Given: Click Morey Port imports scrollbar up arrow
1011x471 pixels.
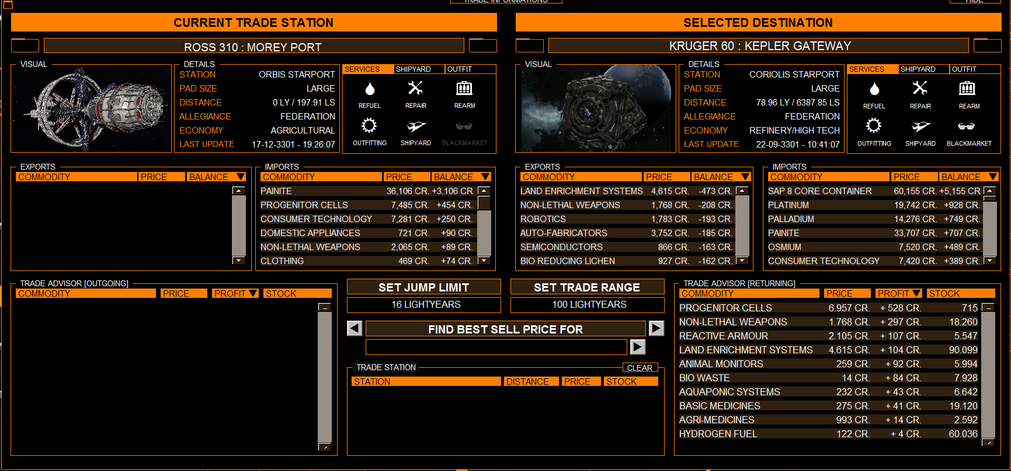Looking at the screenshot, I should point(484,191).
